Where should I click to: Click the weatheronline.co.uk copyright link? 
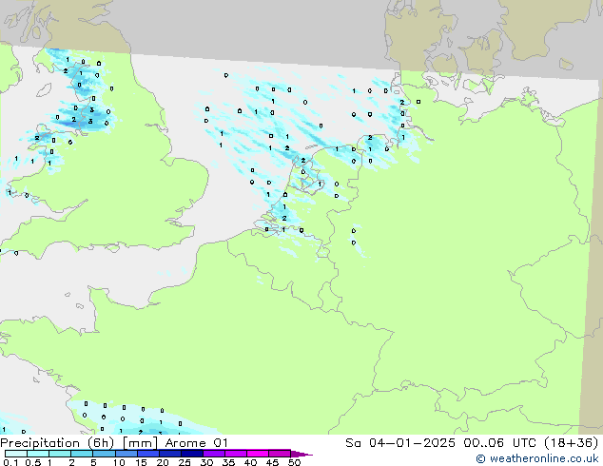click(x=537, y=458)
